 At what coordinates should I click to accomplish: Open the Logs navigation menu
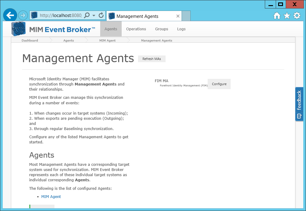click(181, 29)
